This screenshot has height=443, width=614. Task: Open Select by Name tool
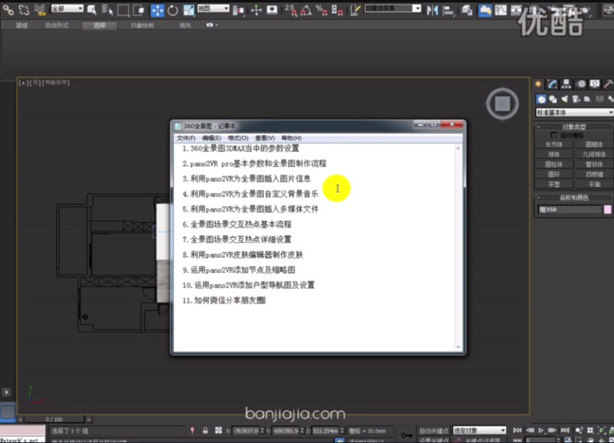pyautogui.click(x=107, y=10)
